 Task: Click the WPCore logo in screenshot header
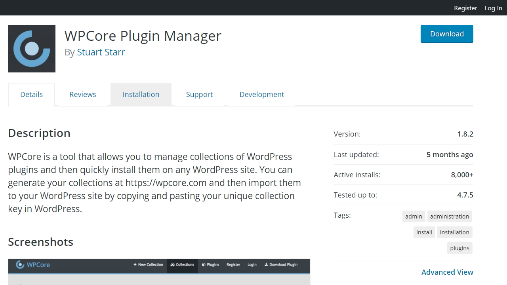pos(33,264)
